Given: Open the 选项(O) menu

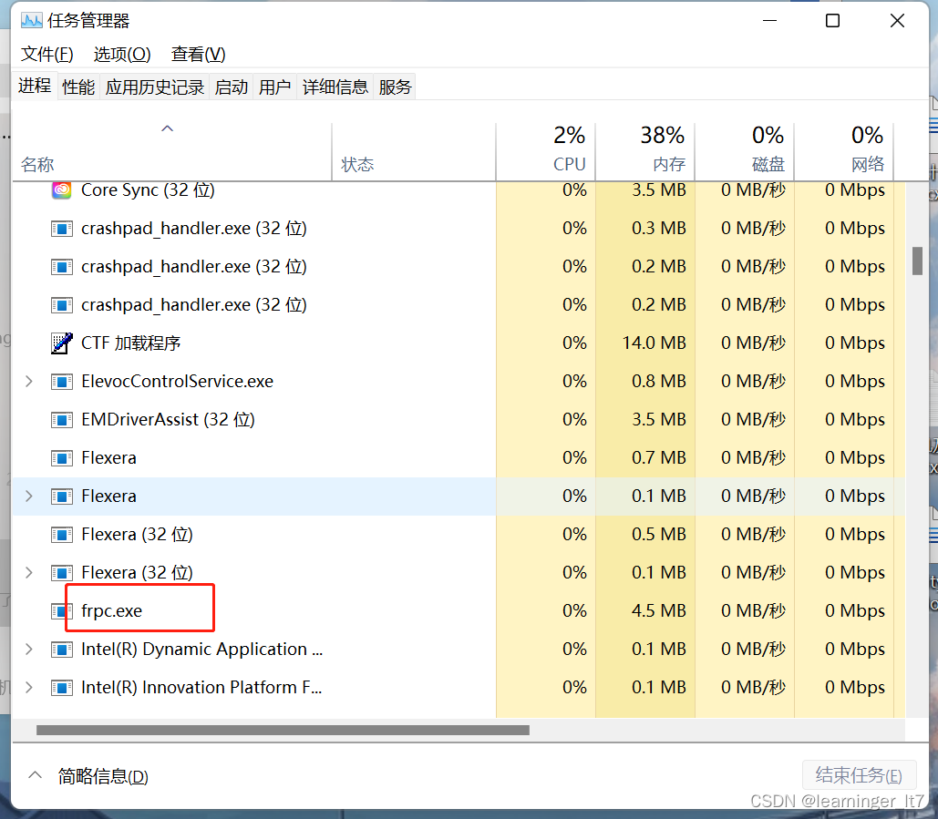Looking at the screenshot, I should pyautogui.click(x=122, y=55).
